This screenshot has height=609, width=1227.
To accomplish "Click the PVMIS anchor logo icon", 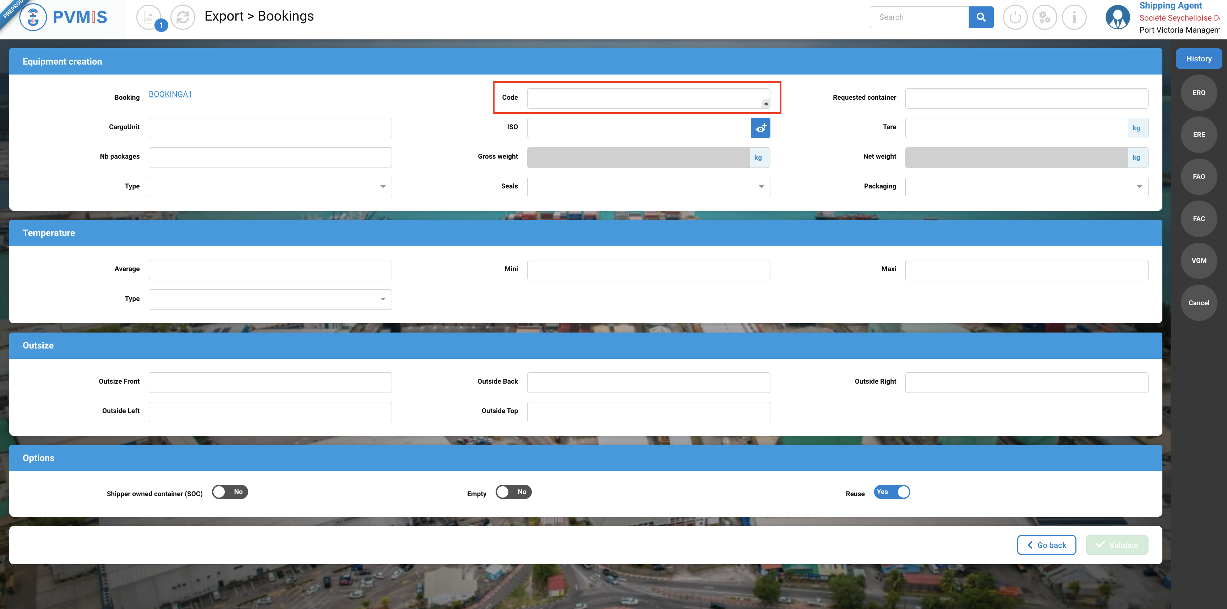I will click(x=33, y=18).
